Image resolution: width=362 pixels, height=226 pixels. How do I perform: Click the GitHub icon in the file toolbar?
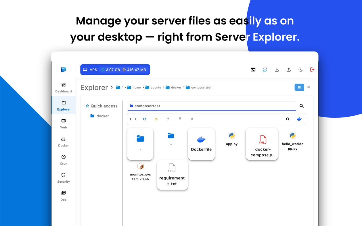[x=288, y=119]
